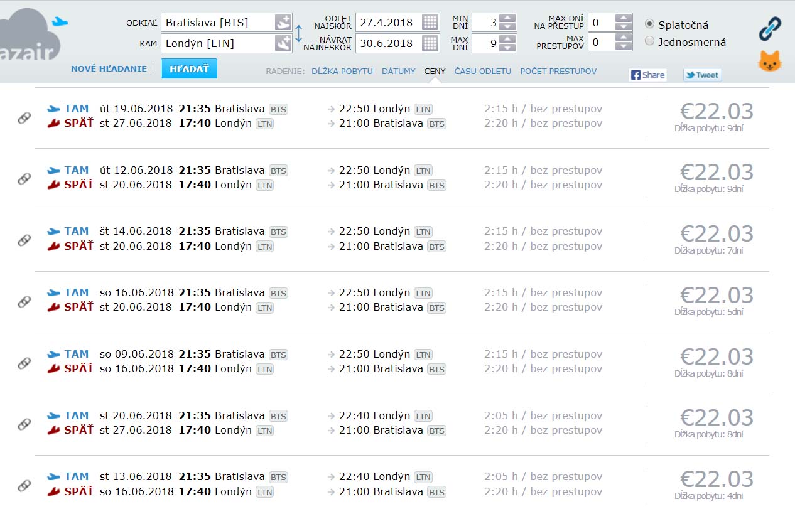795x514 pixels.
Task: Sort results by POČET PRESTUPOV
Action: (x=558, y=71)
